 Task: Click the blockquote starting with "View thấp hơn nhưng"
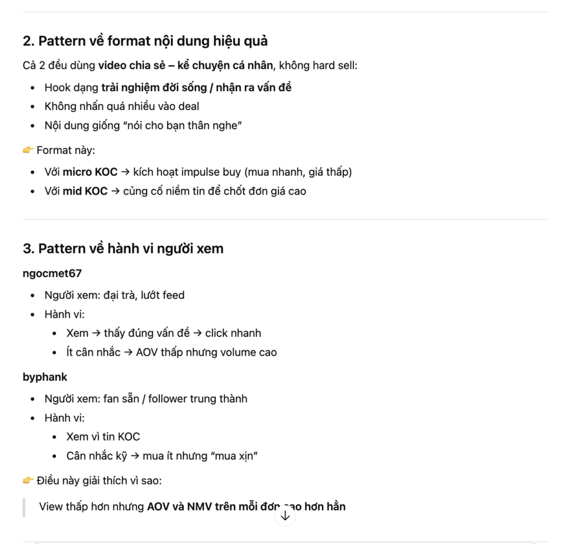pos(192,507)
